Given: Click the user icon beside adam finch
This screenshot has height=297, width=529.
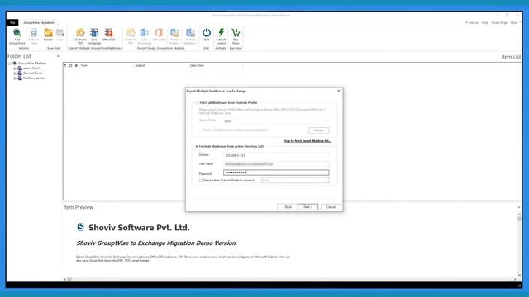Looking at the screenshot, I should click(x=20, y=68).
